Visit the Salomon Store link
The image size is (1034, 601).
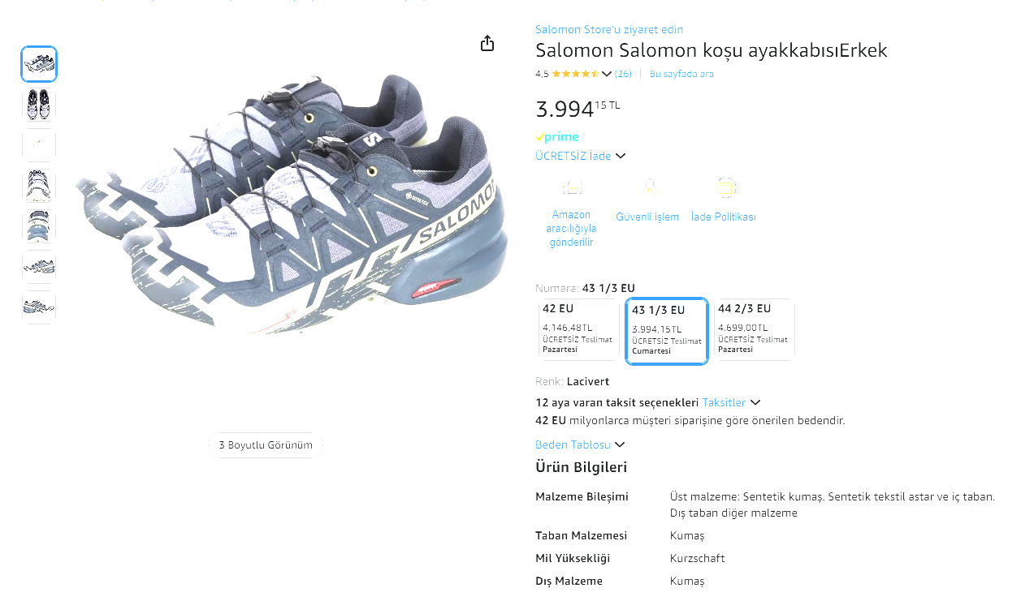point(608,29)
